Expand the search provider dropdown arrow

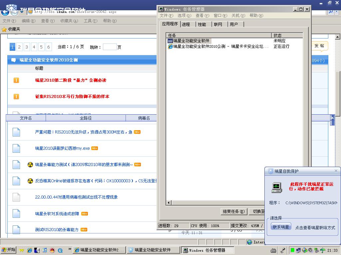pos(337,12)
